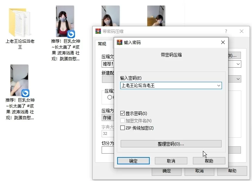252x181 pixels.
Task: Click into the 输入密码 text field
Action: (x=168, y=85)
